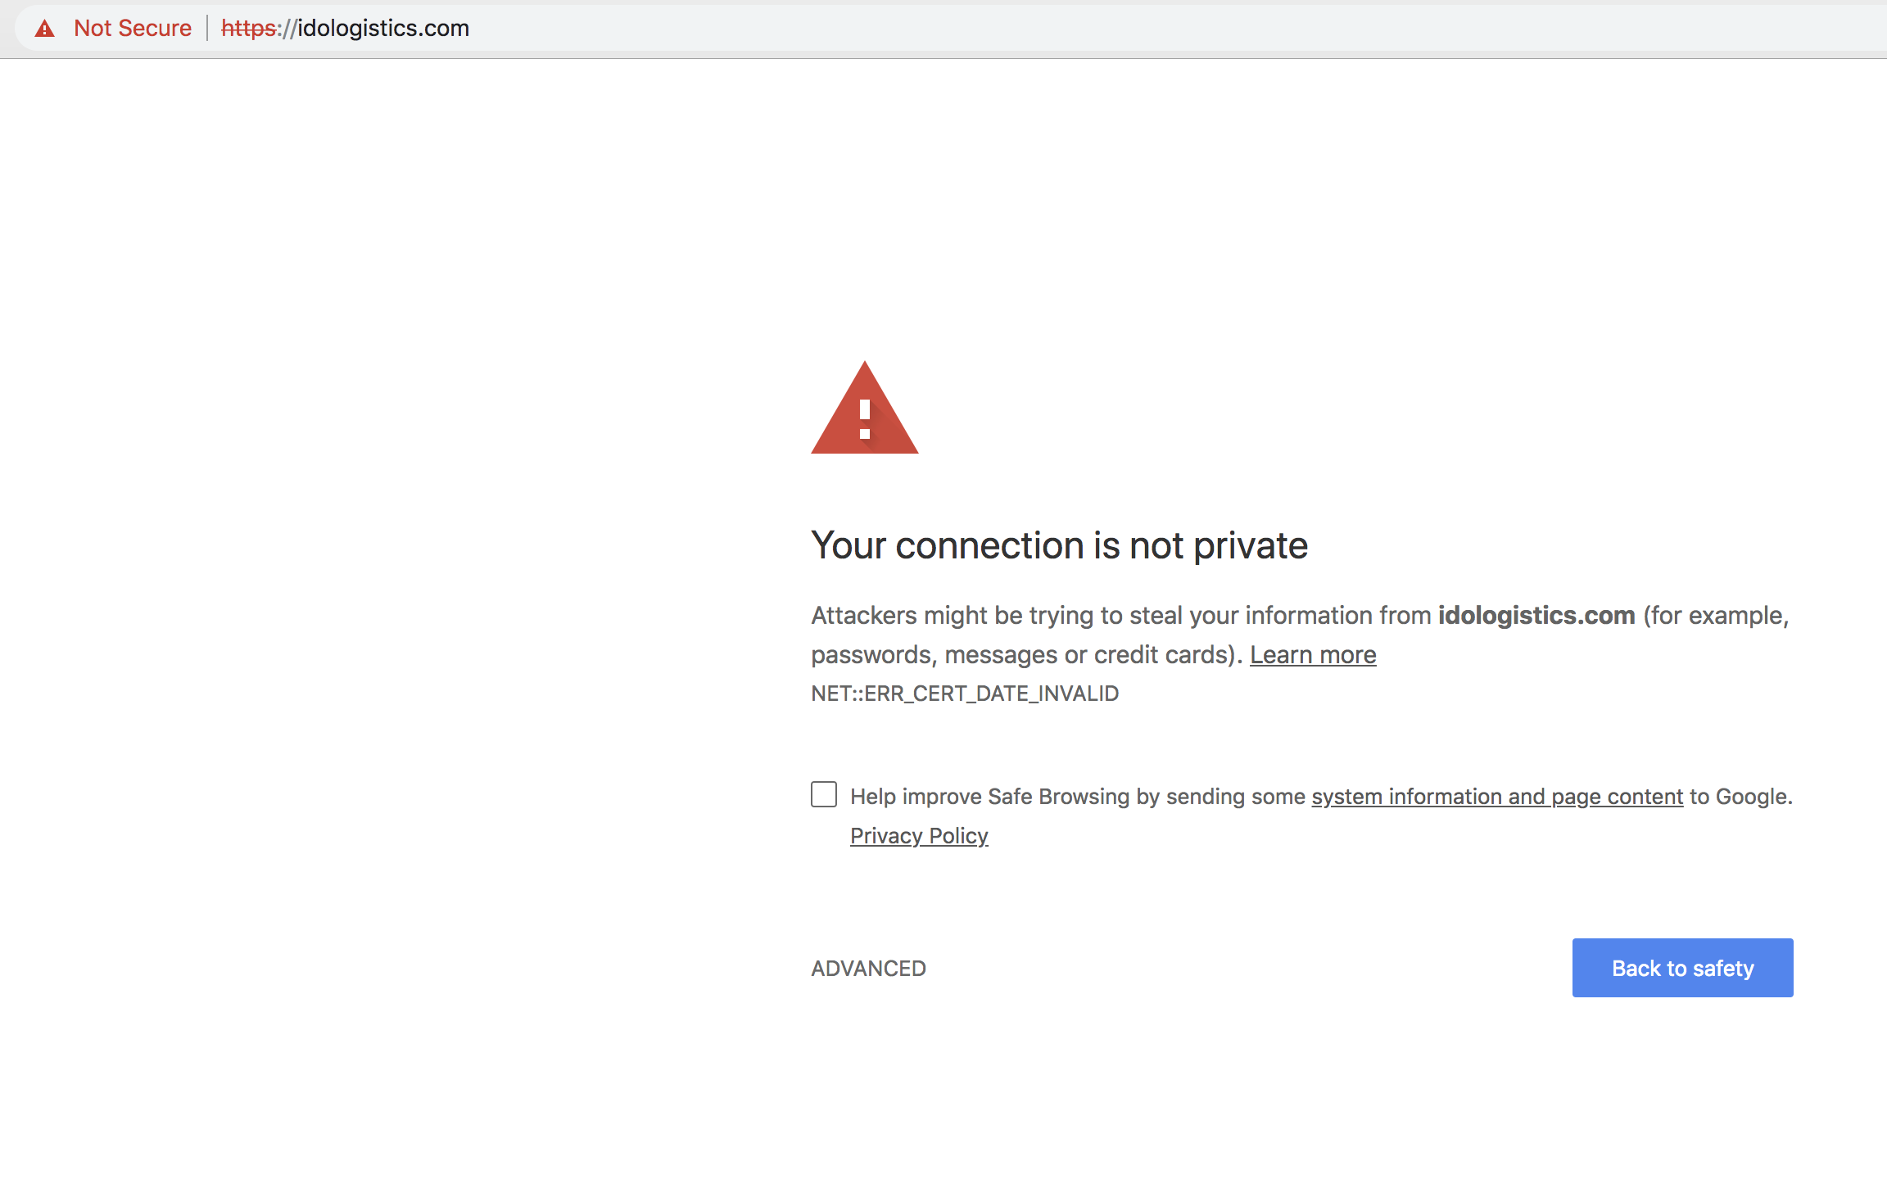This screenshot has height=1202, width=1887.
Task: Click the struck-through https in the URL
Action: [x=248, y=29]
